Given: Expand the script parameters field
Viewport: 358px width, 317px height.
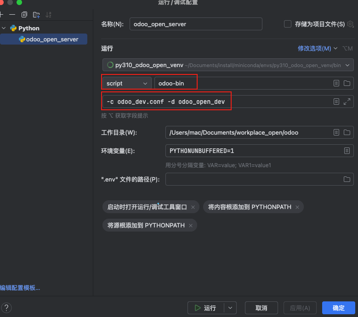Looking at the screenshot, I should point(347,102).
